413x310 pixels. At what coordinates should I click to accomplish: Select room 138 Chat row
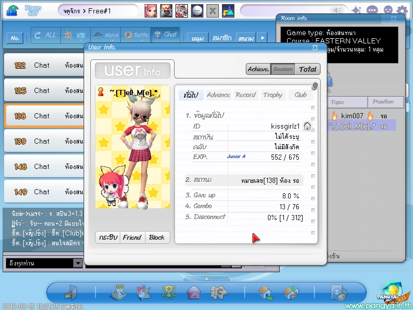coord(44,116)
